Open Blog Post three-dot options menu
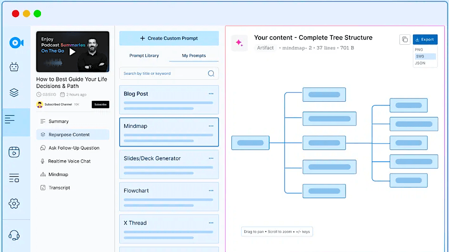This screenshot has height=252, width=449. pos(211,94)
